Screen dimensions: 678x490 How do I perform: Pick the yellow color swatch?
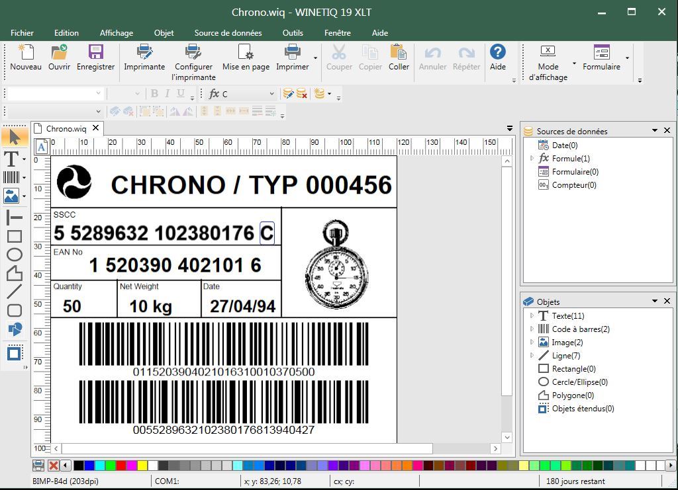[x=143, y=466]
